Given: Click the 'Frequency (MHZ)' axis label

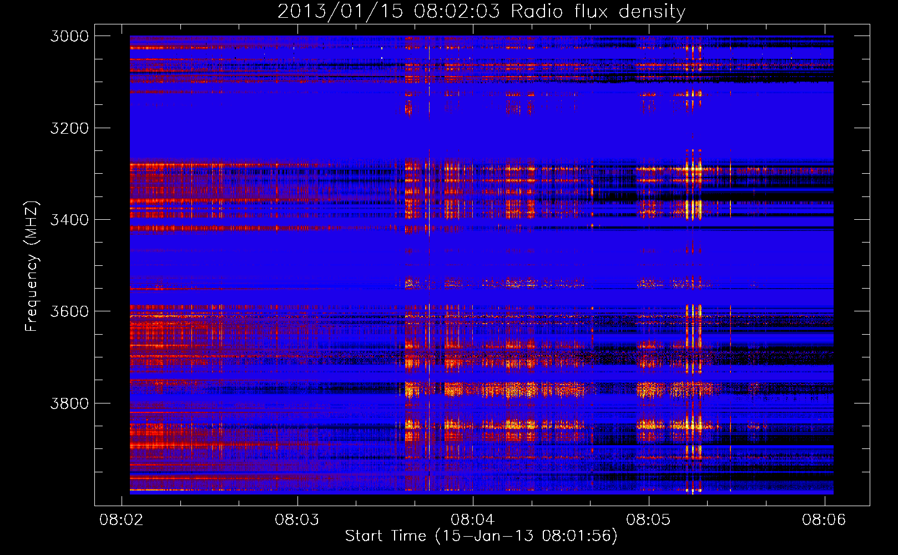Looking at the screenshot, I should click(x=32, y=266).
